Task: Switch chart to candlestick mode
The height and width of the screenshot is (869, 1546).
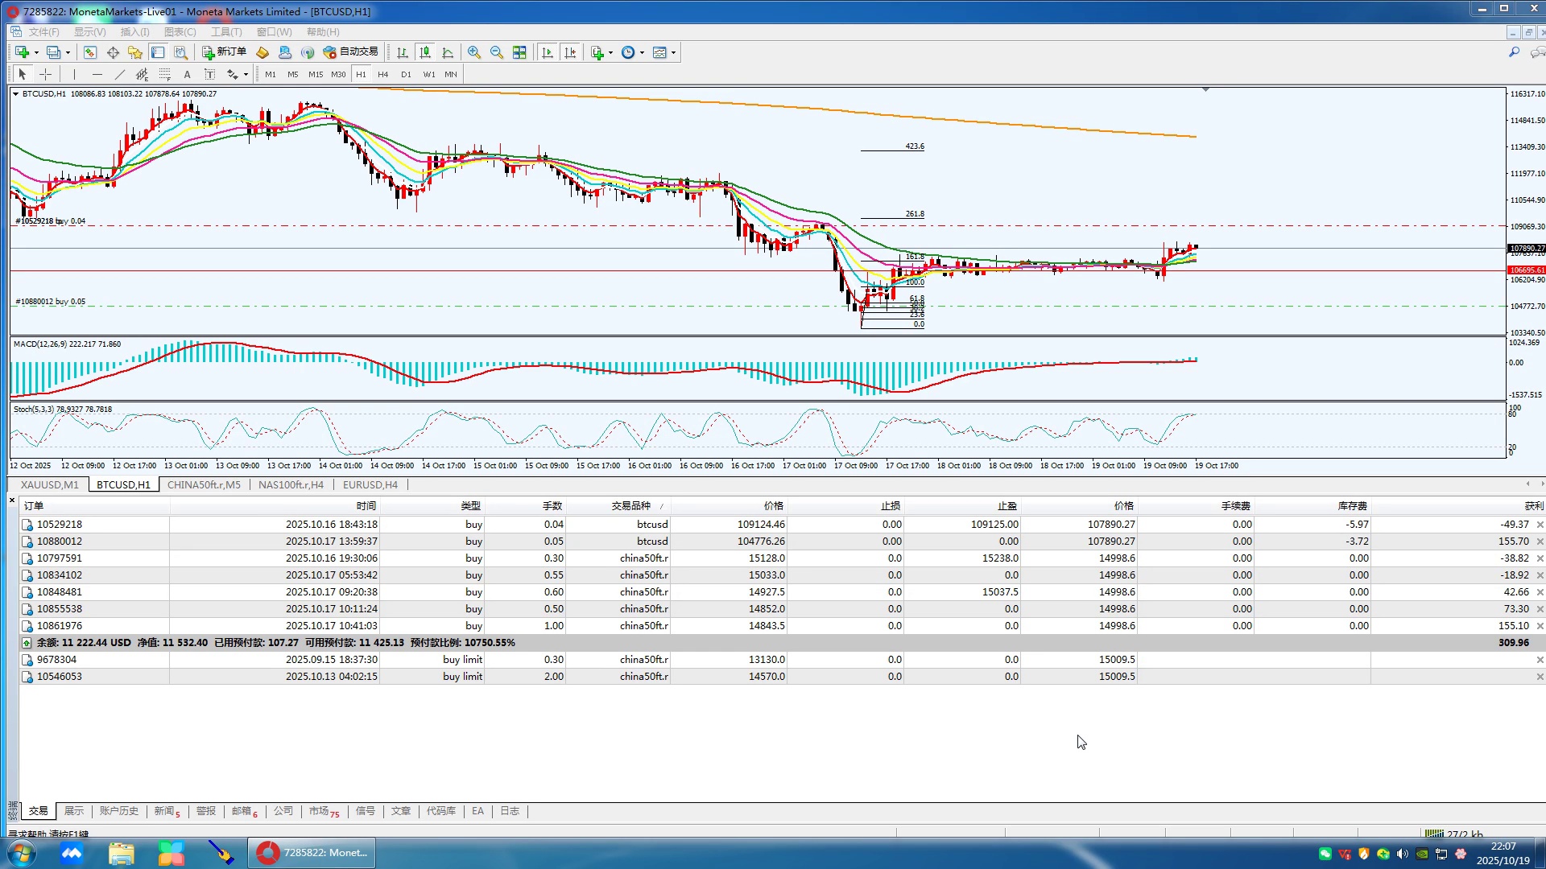Action: pos(425,52)
